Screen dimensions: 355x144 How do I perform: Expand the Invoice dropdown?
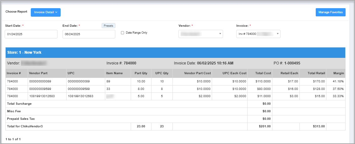point(258,34)
